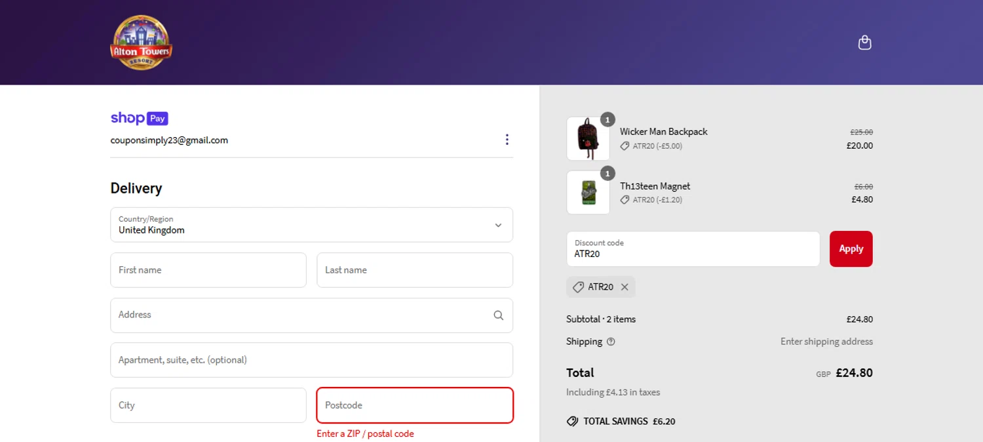Focus the Apartment, suite, etc. field
This screenshot has width=983, height=442.
click(311, 360)
